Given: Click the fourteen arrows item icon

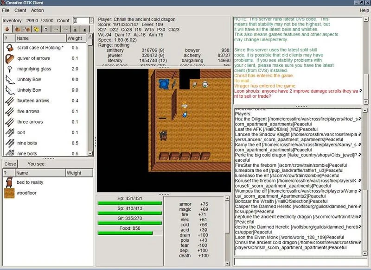Looking at the screenshot, I should point(9,100).
